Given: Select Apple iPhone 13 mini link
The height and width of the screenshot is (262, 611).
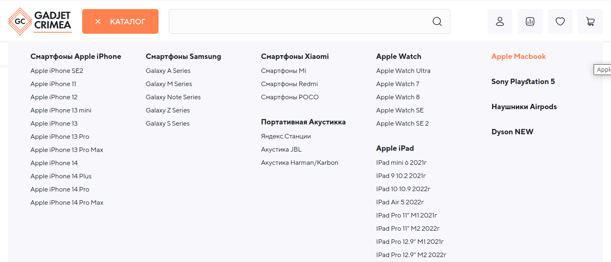Looking at the screenshot, I should [x=61, y=110].
